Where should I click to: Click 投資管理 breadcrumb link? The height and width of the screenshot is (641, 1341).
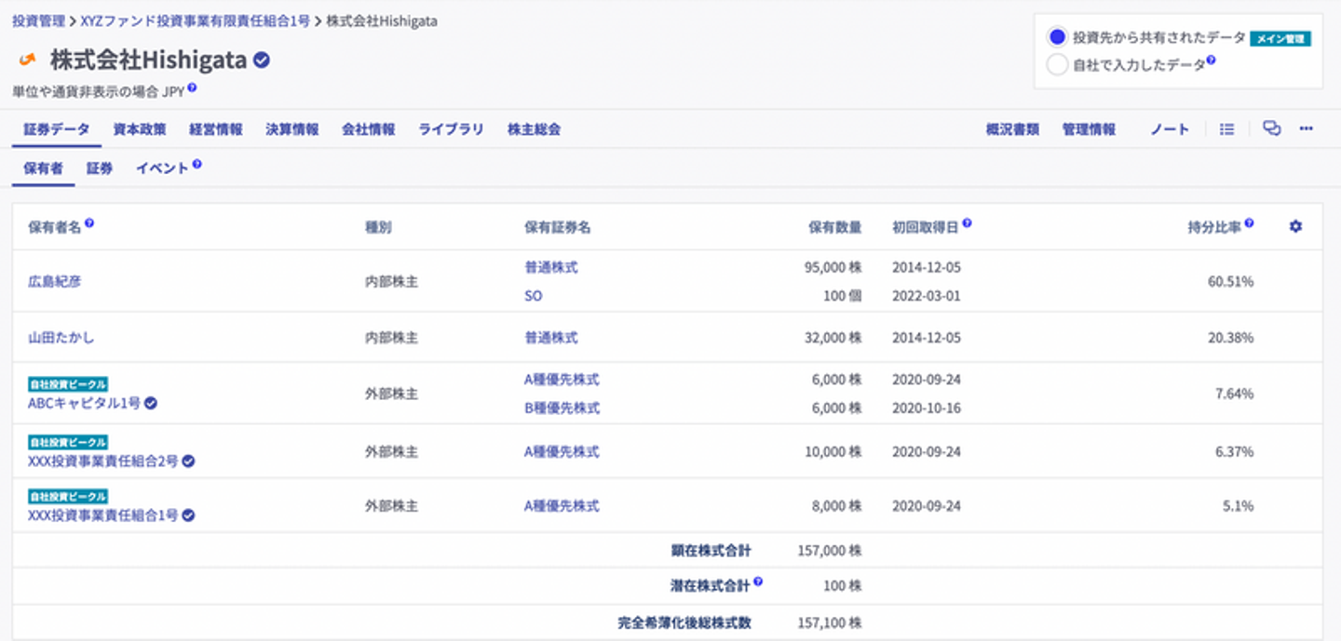pos(37,20)
